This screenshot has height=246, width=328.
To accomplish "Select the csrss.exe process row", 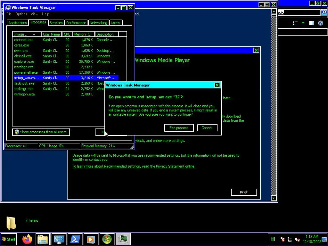I will tap(66, 45).
